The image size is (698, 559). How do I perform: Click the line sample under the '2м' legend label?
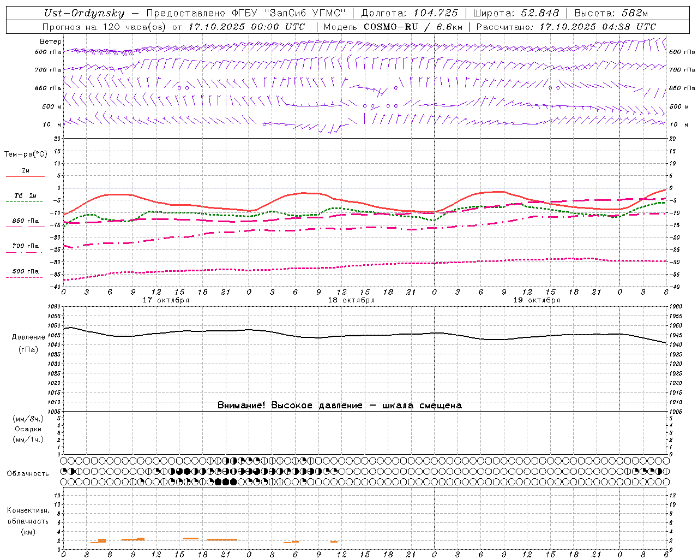(x=25, y=176)
